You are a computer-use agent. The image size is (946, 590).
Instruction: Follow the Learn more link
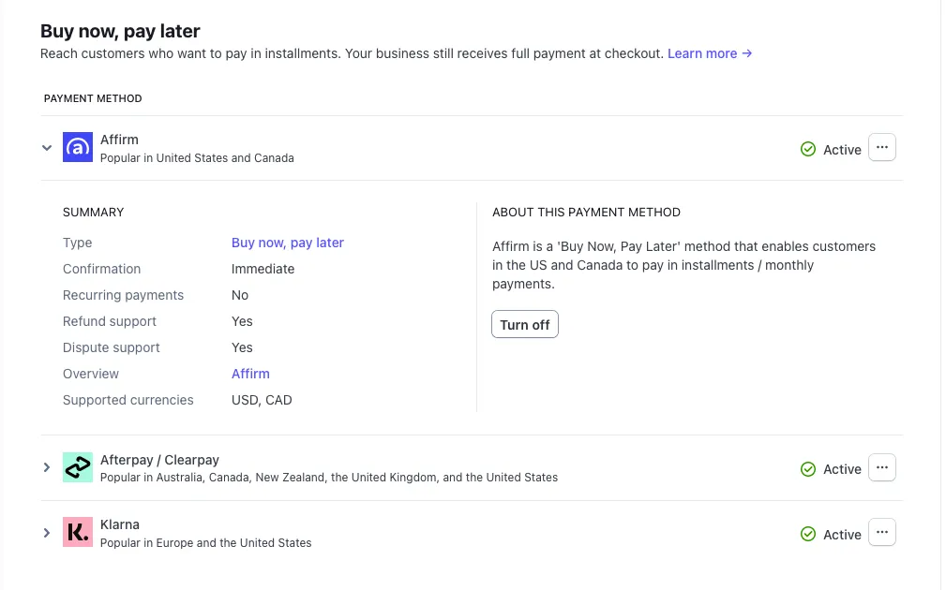click(x=710, y=53)
